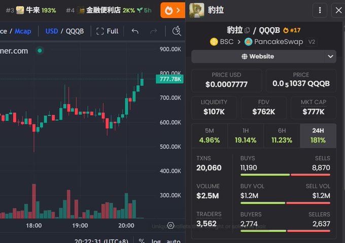Switch chart to Mcap view

(23, 31)
